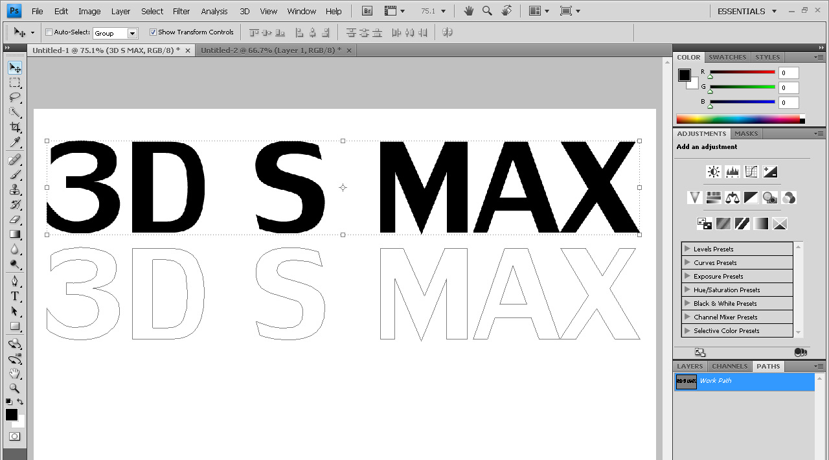Screen dimensions: 829x460
Task: Swap foreground and background colors
Action: coord(20,402)
